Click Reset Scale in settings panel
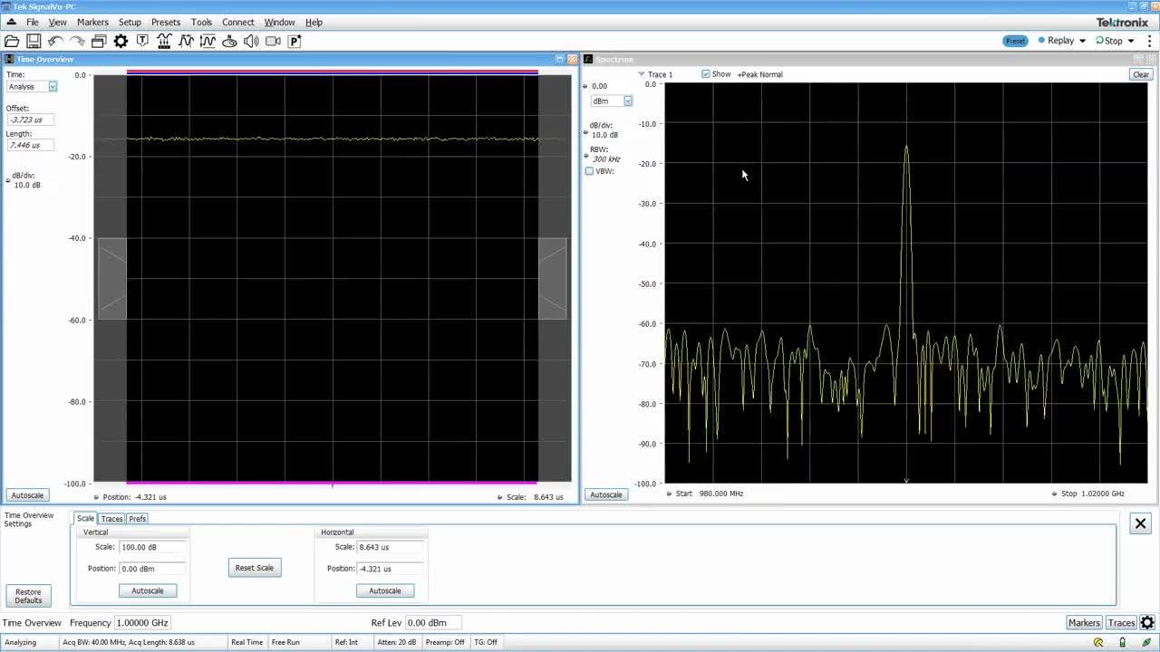The width and height of the screenshot is (1160, 652). 254,568
